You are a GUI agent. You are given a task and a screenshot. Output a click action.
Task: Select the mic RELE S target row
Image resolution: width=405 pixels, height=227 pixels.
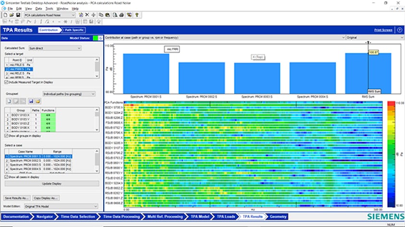[19, 73]
